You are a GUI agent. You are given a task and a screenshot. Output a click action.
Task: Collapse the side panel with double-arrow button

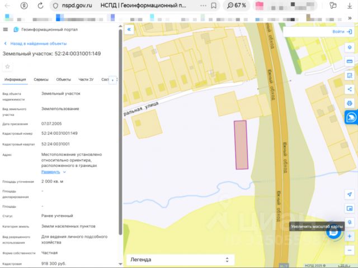click(129, 30)
